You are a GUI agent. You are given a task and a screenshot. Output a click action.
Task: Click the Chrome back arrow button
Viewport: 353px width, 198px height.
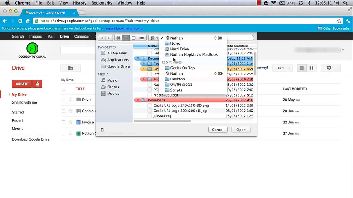click(x=5, y=21)
